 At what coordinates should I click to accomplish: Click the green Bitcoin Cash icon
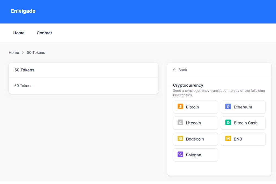tap(228, 122)
